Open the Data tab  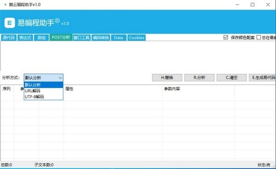pyautogui.click(x=119, y=38)
